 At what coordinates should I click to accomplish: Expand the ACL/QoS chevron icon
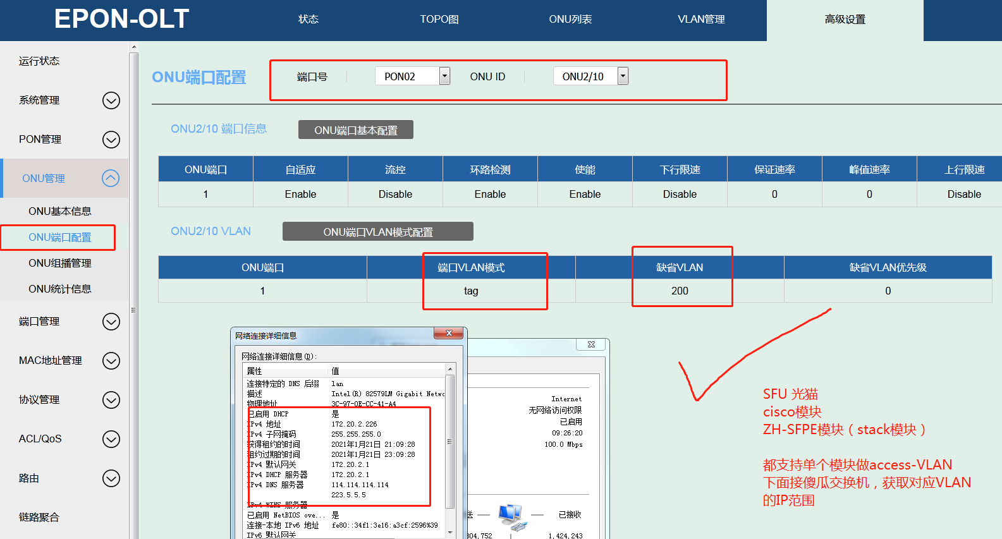click(111, 439)
